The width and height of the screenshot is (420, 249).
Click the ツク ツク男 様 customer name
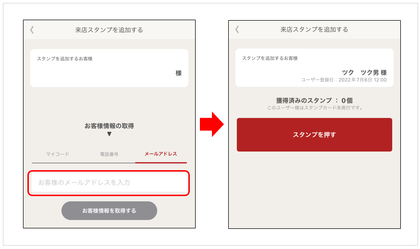[364, 73]
